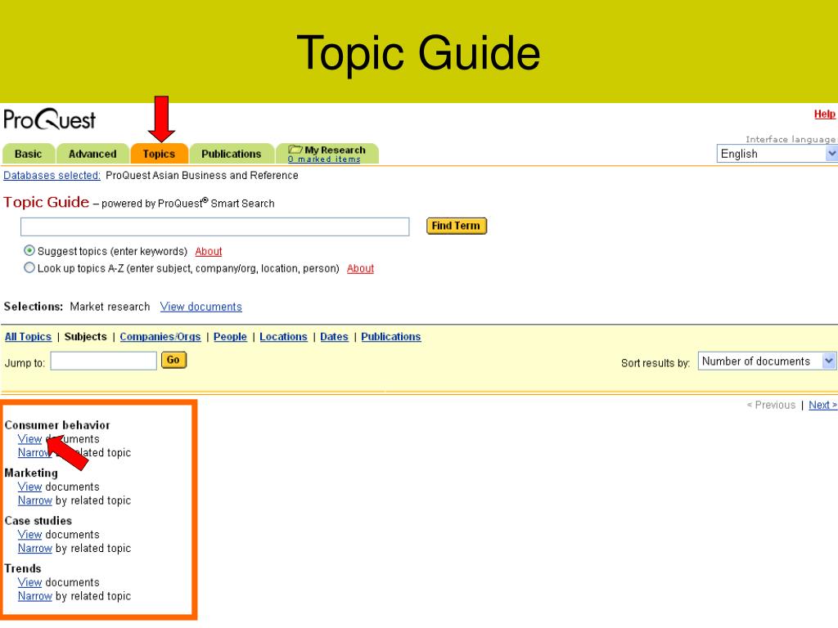This screenshot has width=838, height=628.
Task: Go to the Publications tab
Action: click(x=232, y=154)
